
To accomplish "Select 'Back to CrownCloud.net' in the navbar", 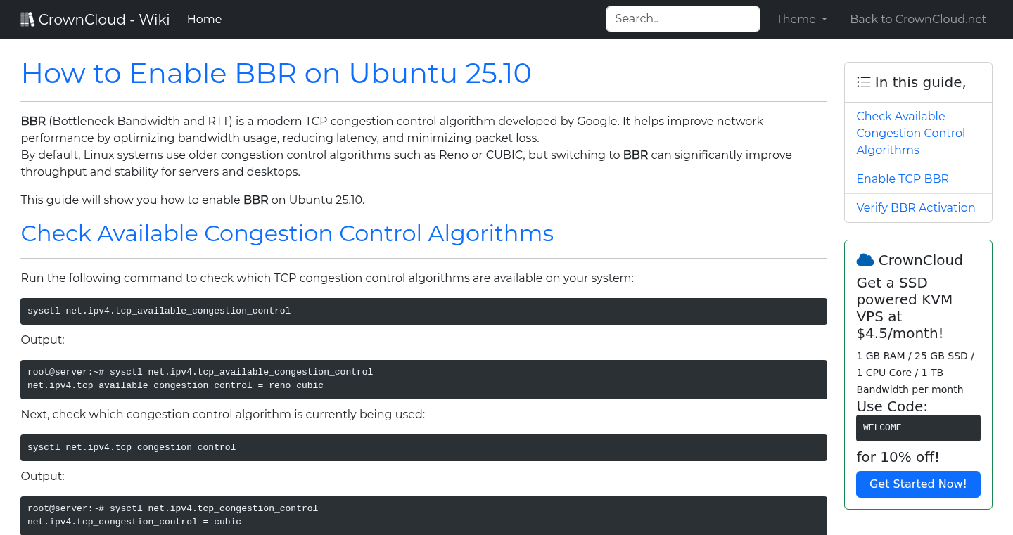I will tap(918, 19).
